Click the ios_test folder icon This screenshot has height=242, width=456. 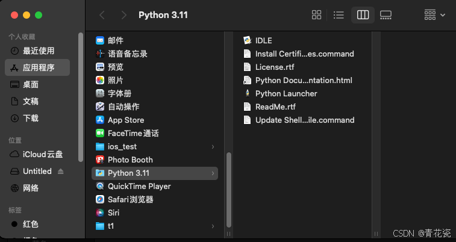100,146
